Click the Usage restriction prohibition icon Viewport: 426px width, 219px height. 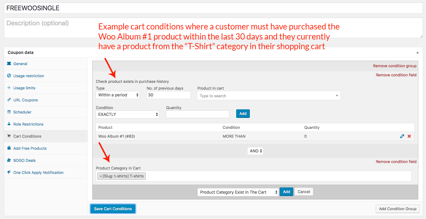click(9, 76)
